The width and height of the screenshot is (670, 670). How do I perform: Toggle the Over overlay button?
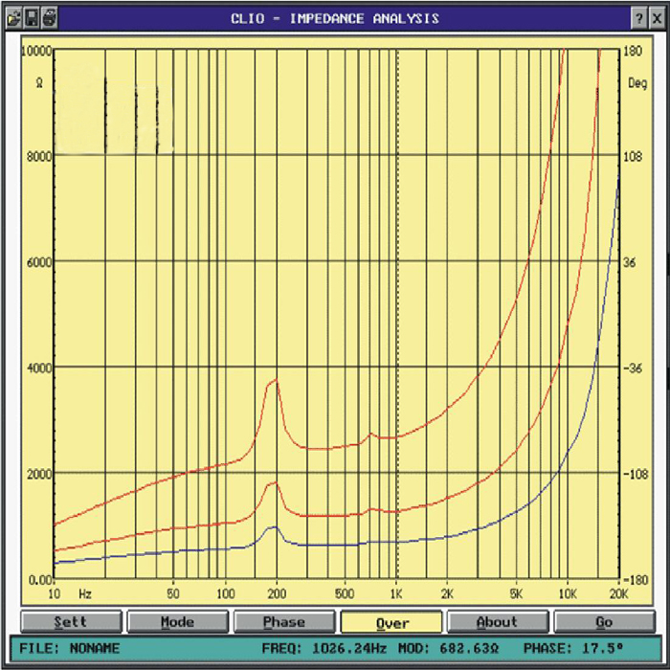click(x=391, y=622)
